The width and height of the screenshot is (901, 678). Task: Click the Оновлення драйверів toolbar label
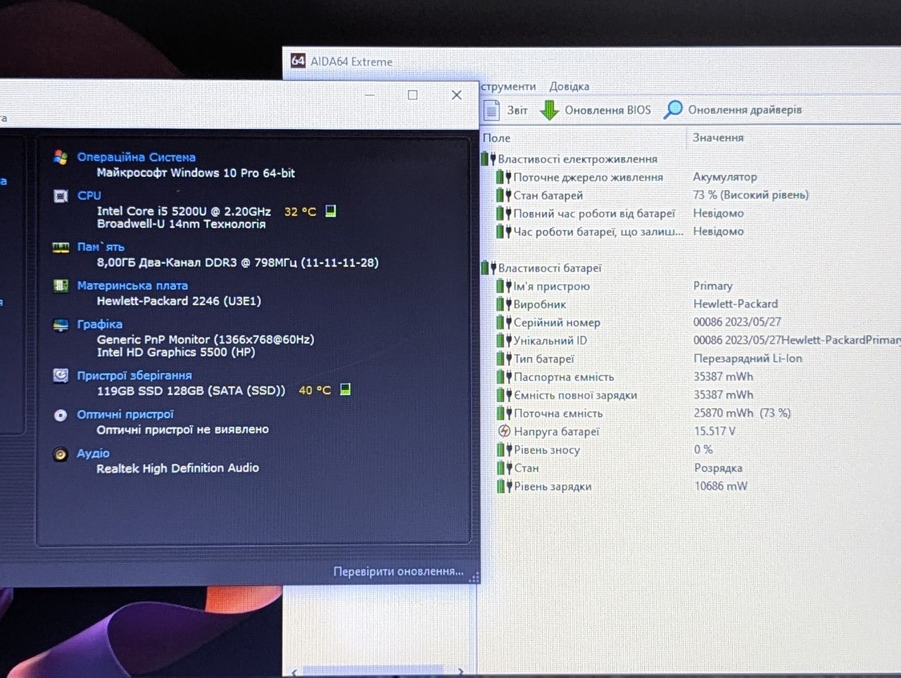pos(745,110)
